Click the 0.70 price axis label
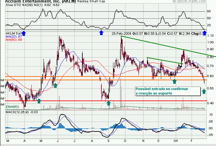This screenshot has height=146, width=216. [210, 66]
